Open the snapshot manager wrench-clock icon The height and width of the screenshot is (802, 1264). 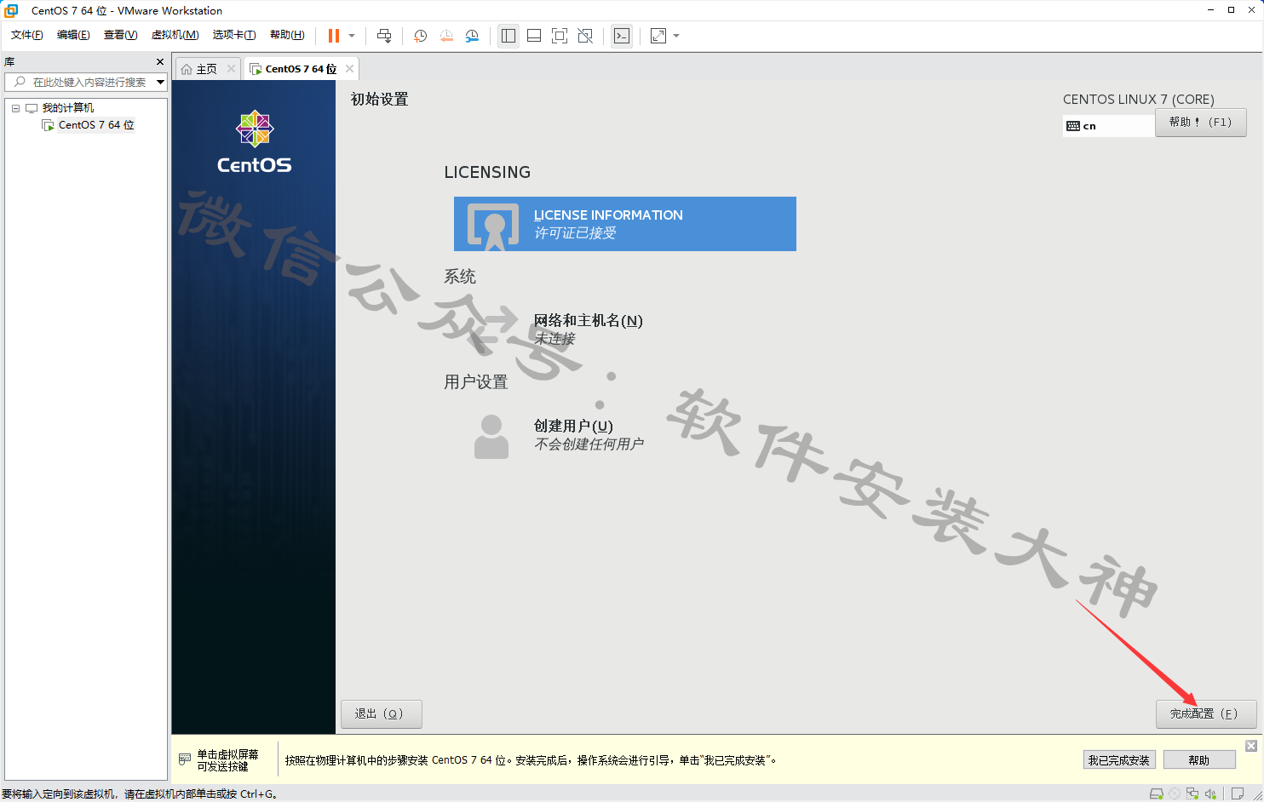coord(472,36)
